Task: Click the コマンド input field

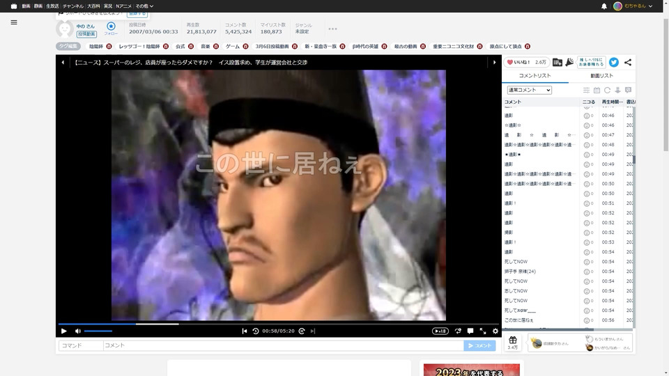Action: 81,345
